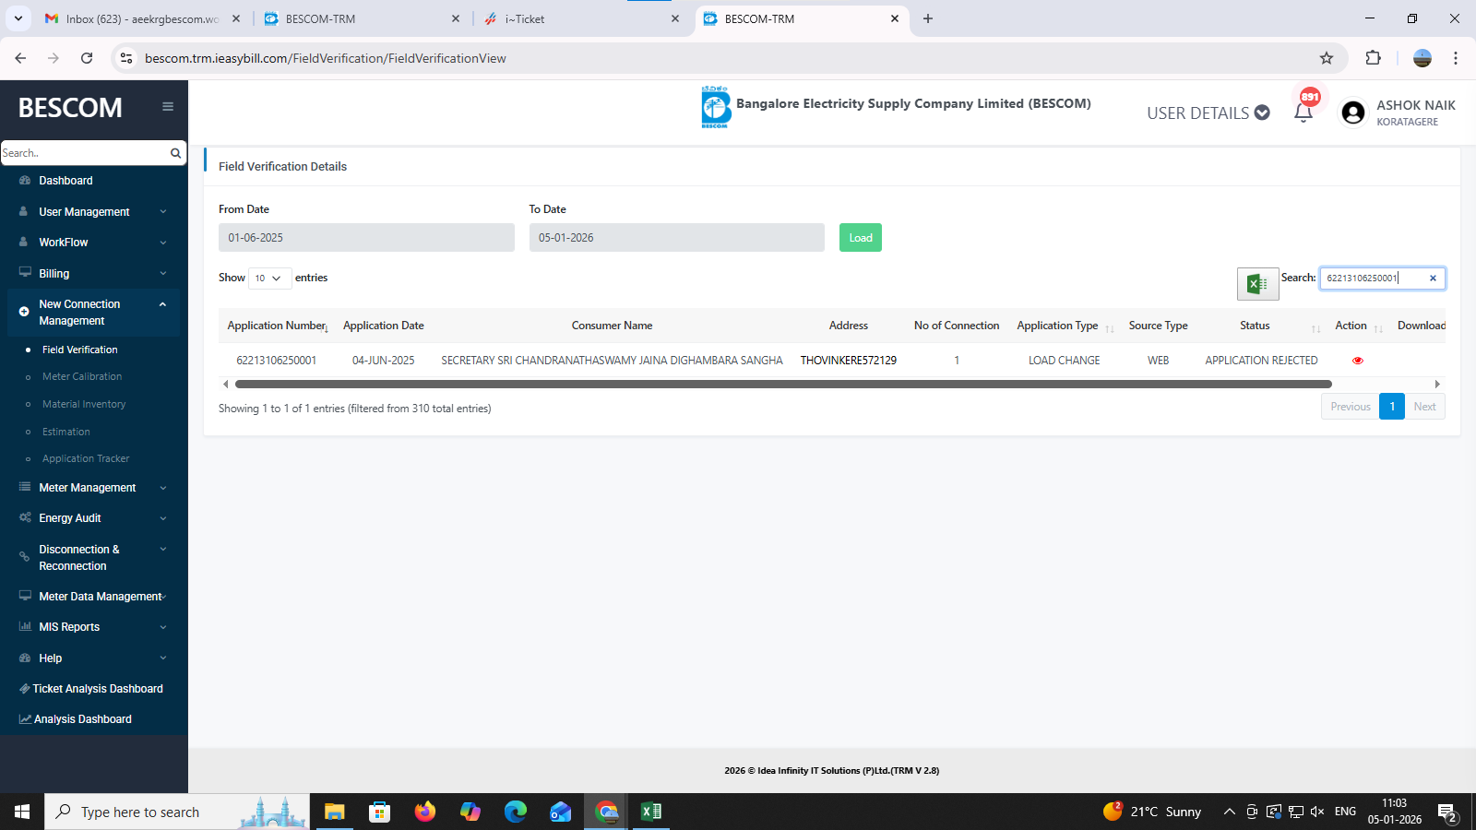This screenshot has width=1476, height=830.
Task: Expand the USER DETAILS dropdown
Action: click(x=1208, y=113)
